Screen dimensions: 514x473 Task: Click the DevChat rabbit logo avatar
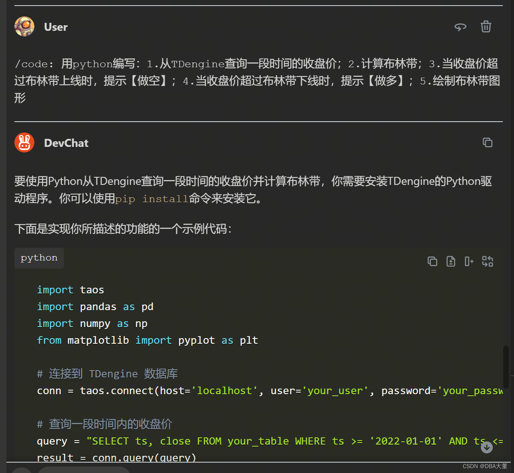point(24,143)
